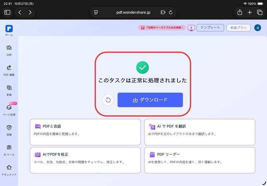Open the Safari share icon
The image size is (267, 186).
click(x=240, y=12)
